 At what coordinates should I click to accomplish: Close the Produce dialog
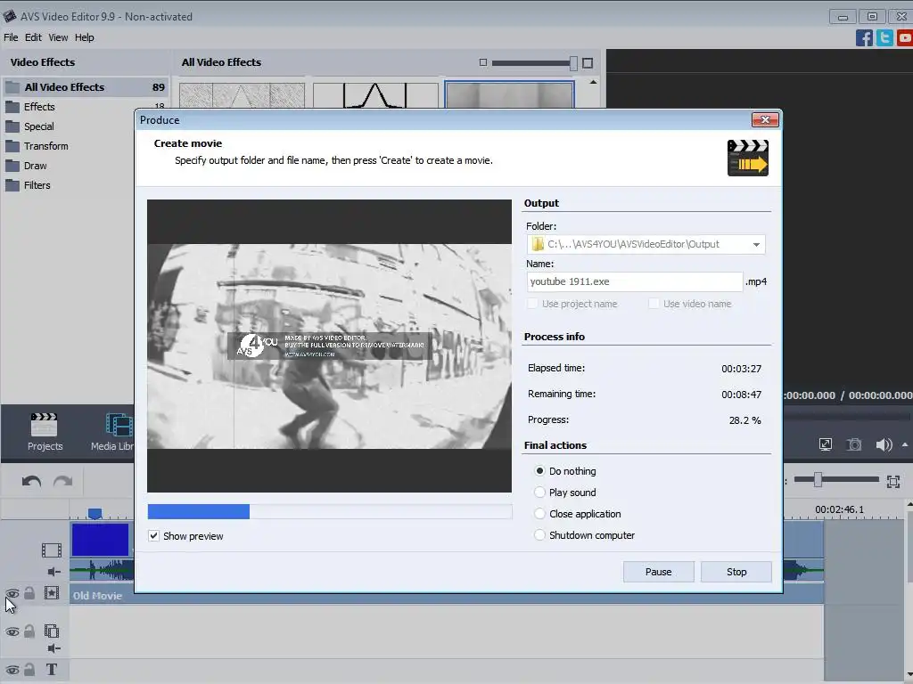click(765, 120)
